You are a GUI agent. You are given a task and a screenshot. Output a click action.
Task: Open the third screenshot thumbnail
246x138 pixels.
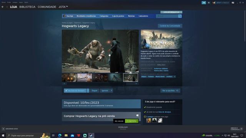[100, 77]
